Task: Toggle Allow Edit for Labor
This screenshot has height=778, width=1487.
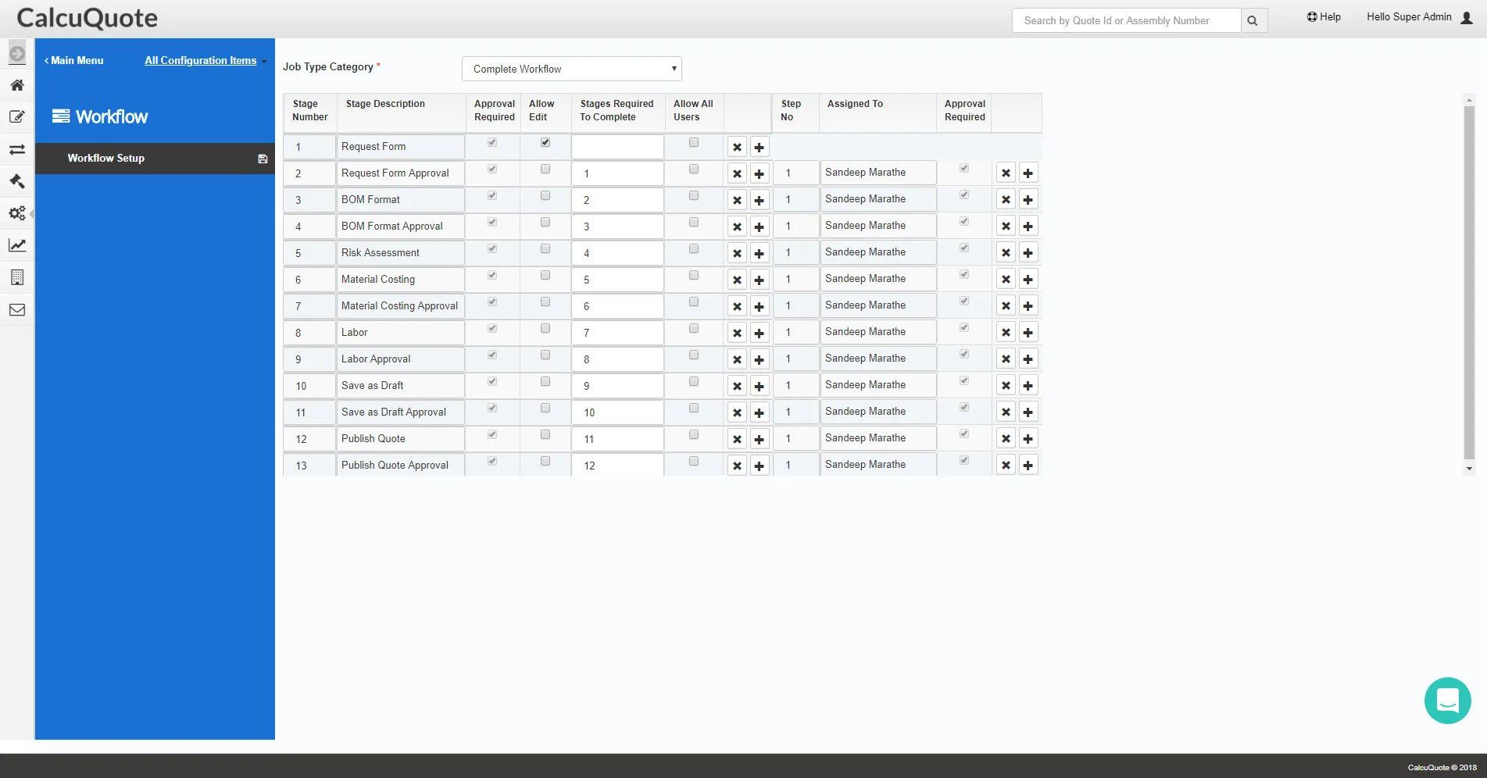Action: click(x=545, y=329)
